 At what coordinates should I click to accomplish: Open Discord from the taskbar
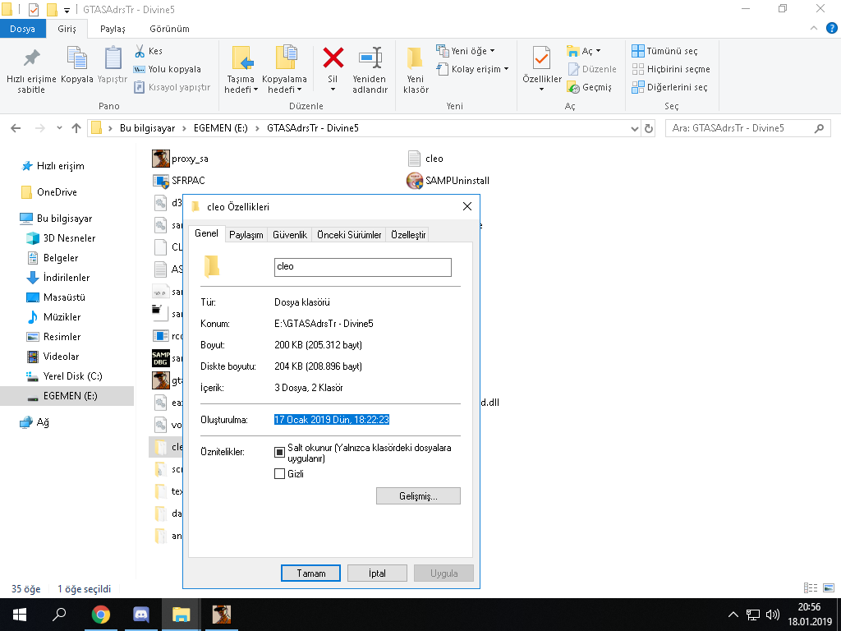point(140,615)
